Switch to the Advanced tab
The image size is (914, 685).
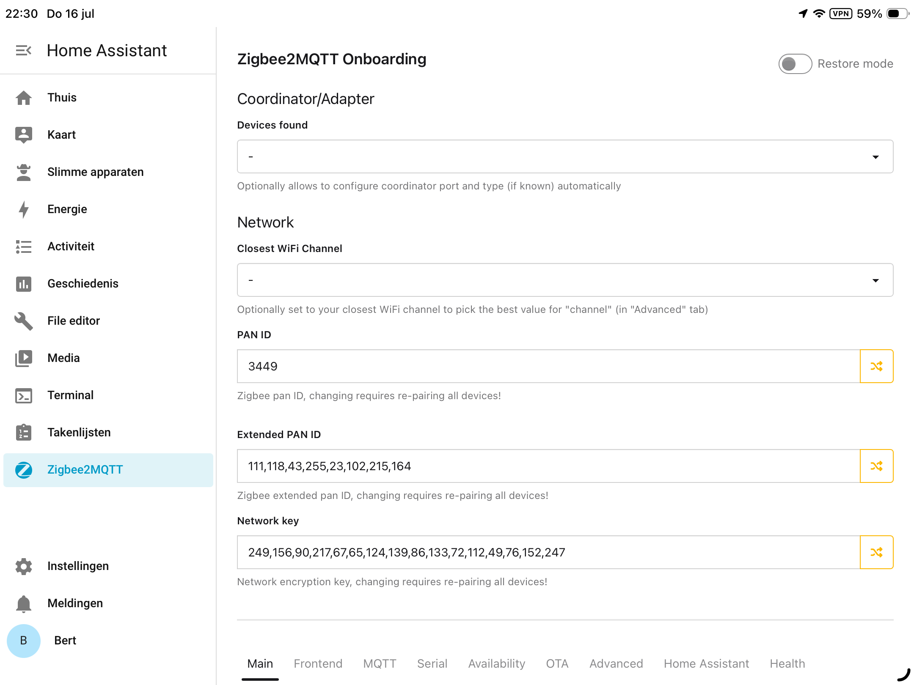coord(616,664)
